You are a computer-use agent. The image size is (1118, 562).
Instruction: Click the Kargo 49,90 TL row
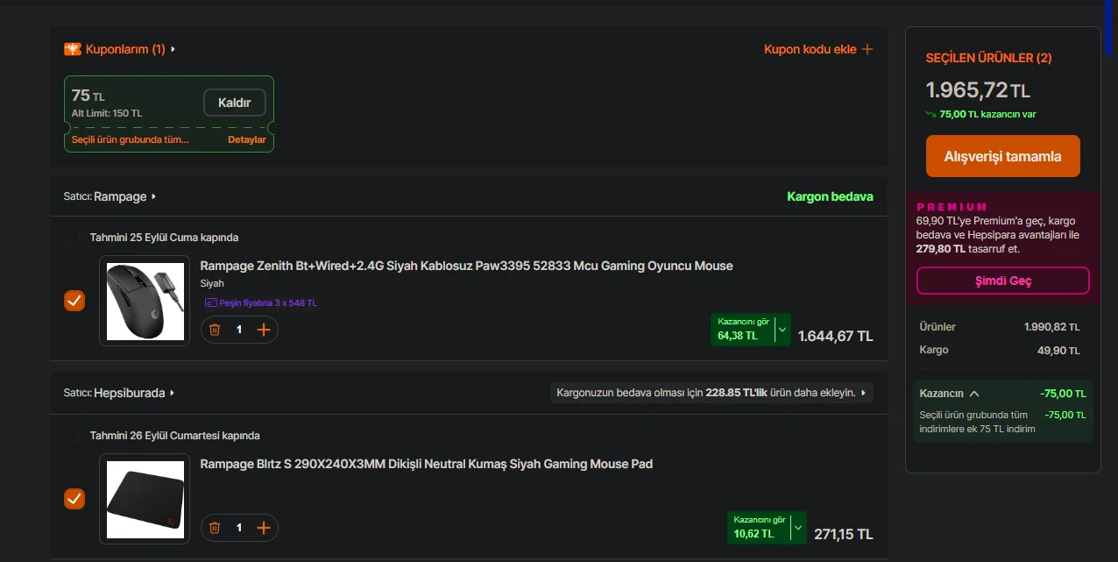coord(1000,350)
